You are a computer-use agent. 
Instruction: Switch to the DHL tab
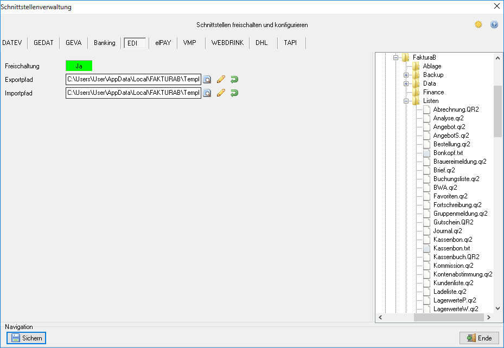261,43
